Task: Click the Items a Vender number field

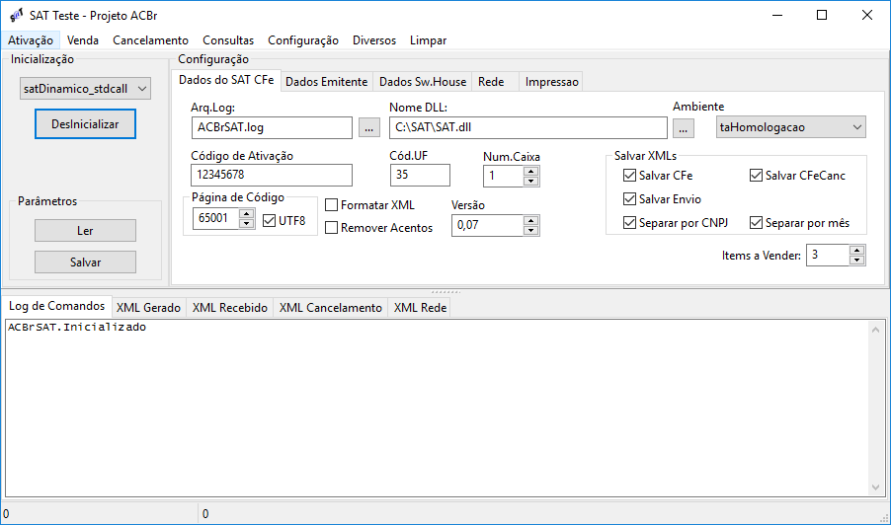Action: pyautogui.click(x=829, y=256)
